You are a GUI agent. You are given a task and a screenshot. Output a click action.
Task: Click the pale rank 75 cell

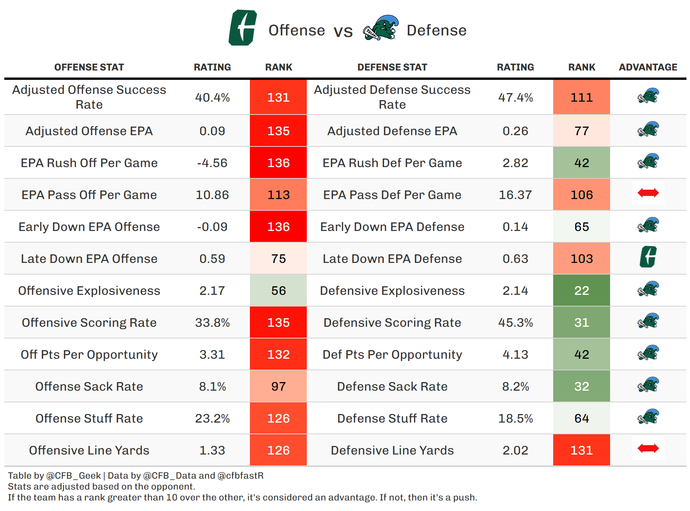[278, 259]
